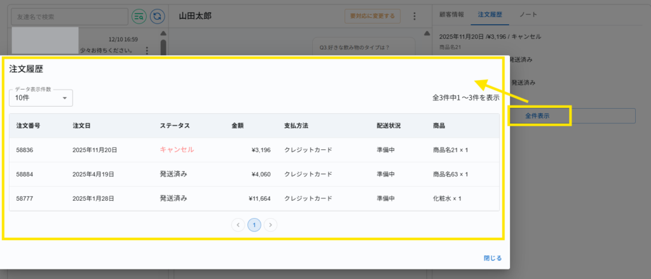
Task: Open the three-dot menu beside 山田太郎
Action: (x=415, y=16)
